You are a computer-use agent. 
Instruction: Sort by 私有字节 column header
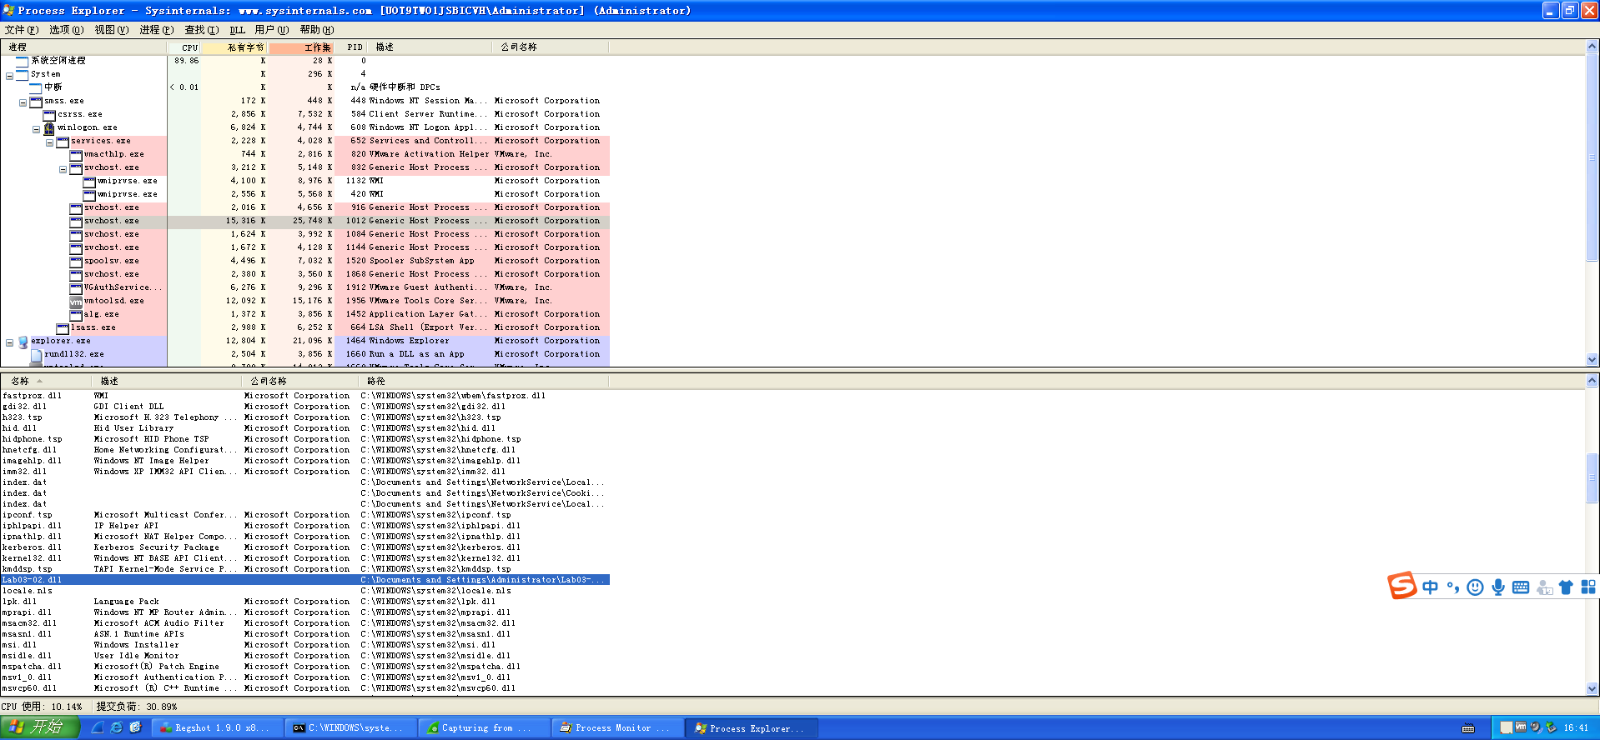click(x=234, y=47)
